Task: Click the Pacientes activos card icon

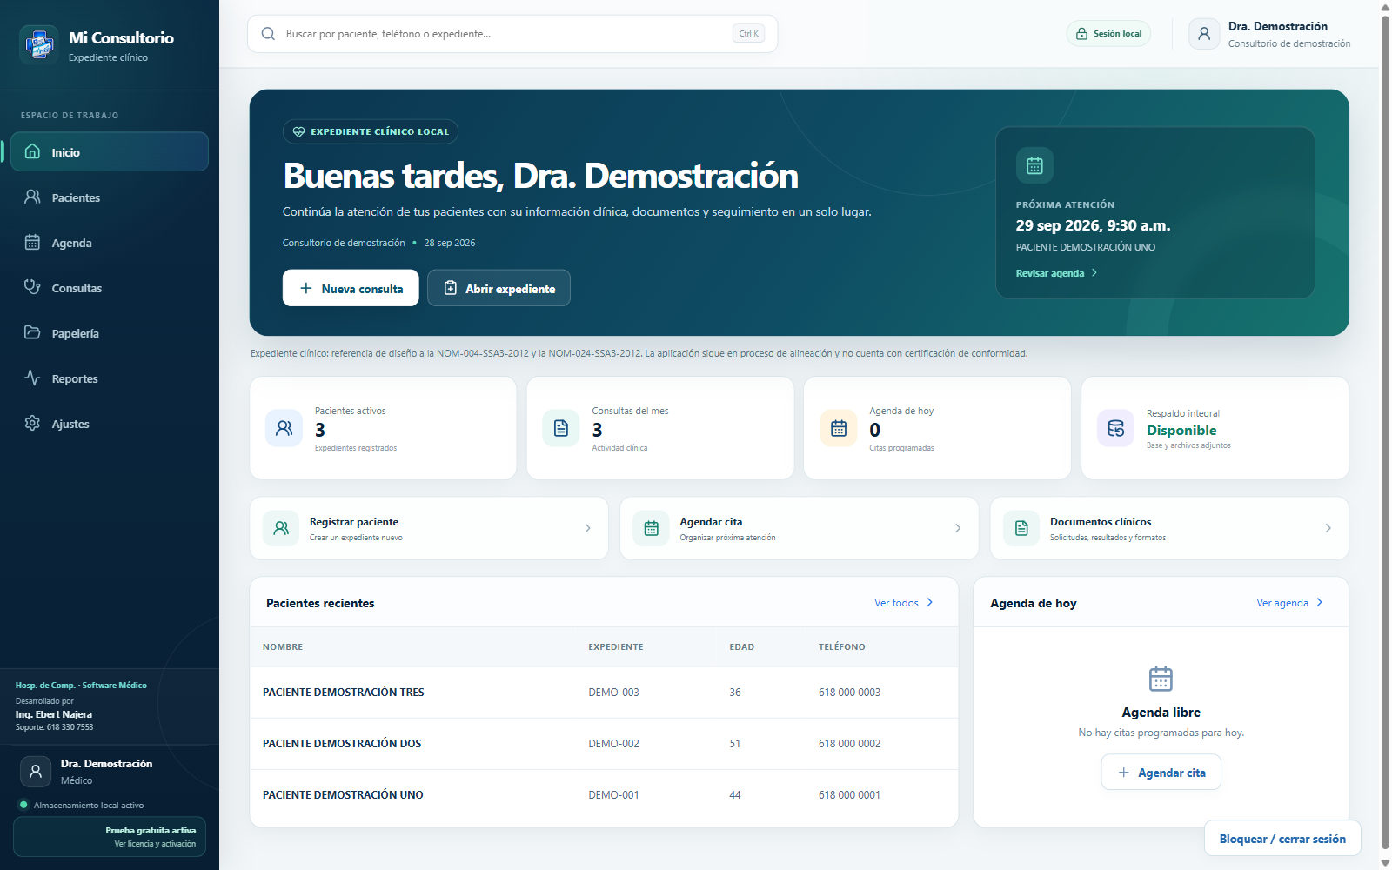Action: pos(284,428)
